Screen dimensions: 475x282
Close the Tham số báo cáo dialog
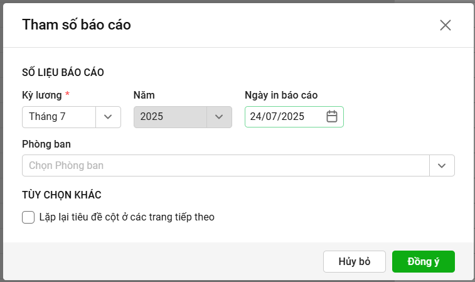point(446,25)
